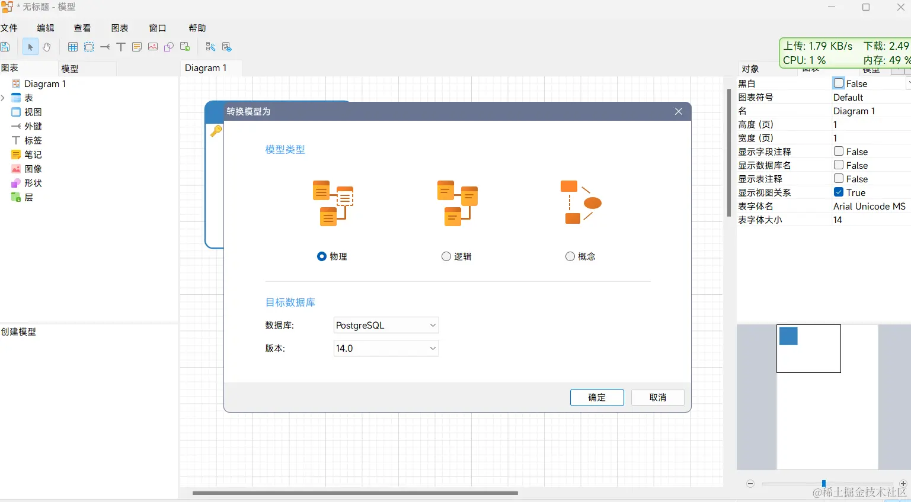Toggle the 显示字段注释 checkbox
This screenshot has width=911, height=502.
839,152
